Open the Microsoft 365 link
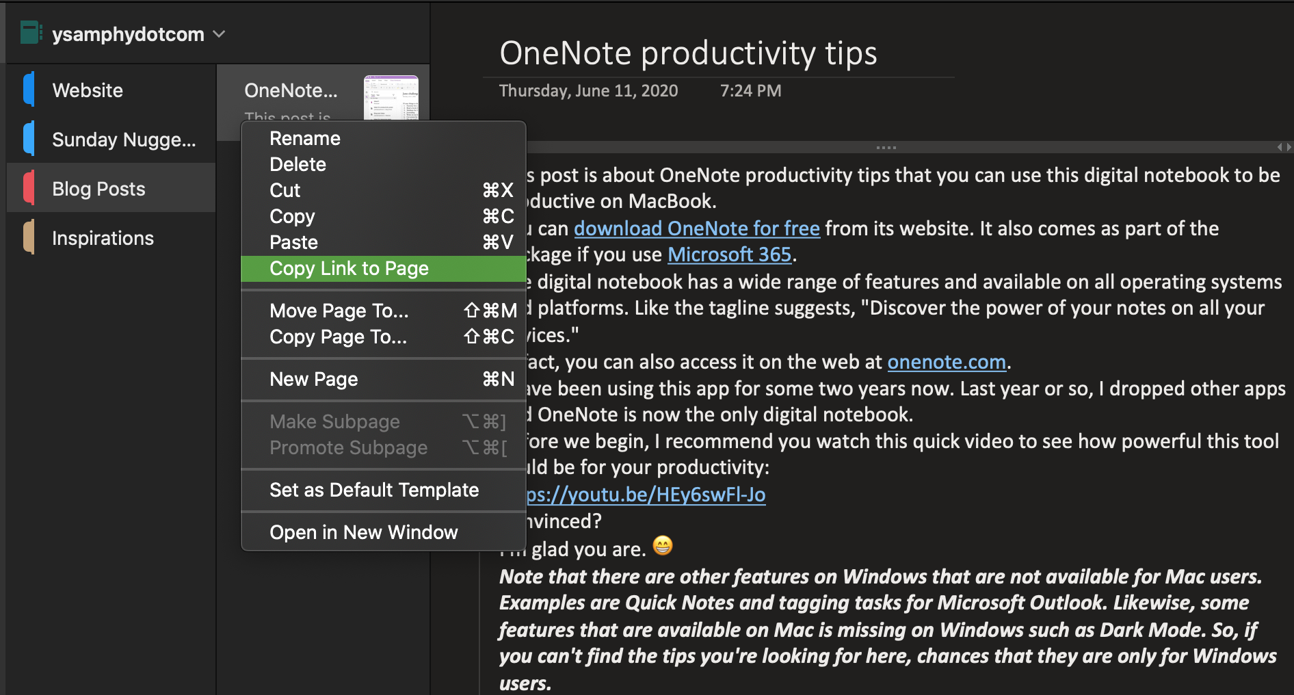 click(x=729, y=254)
